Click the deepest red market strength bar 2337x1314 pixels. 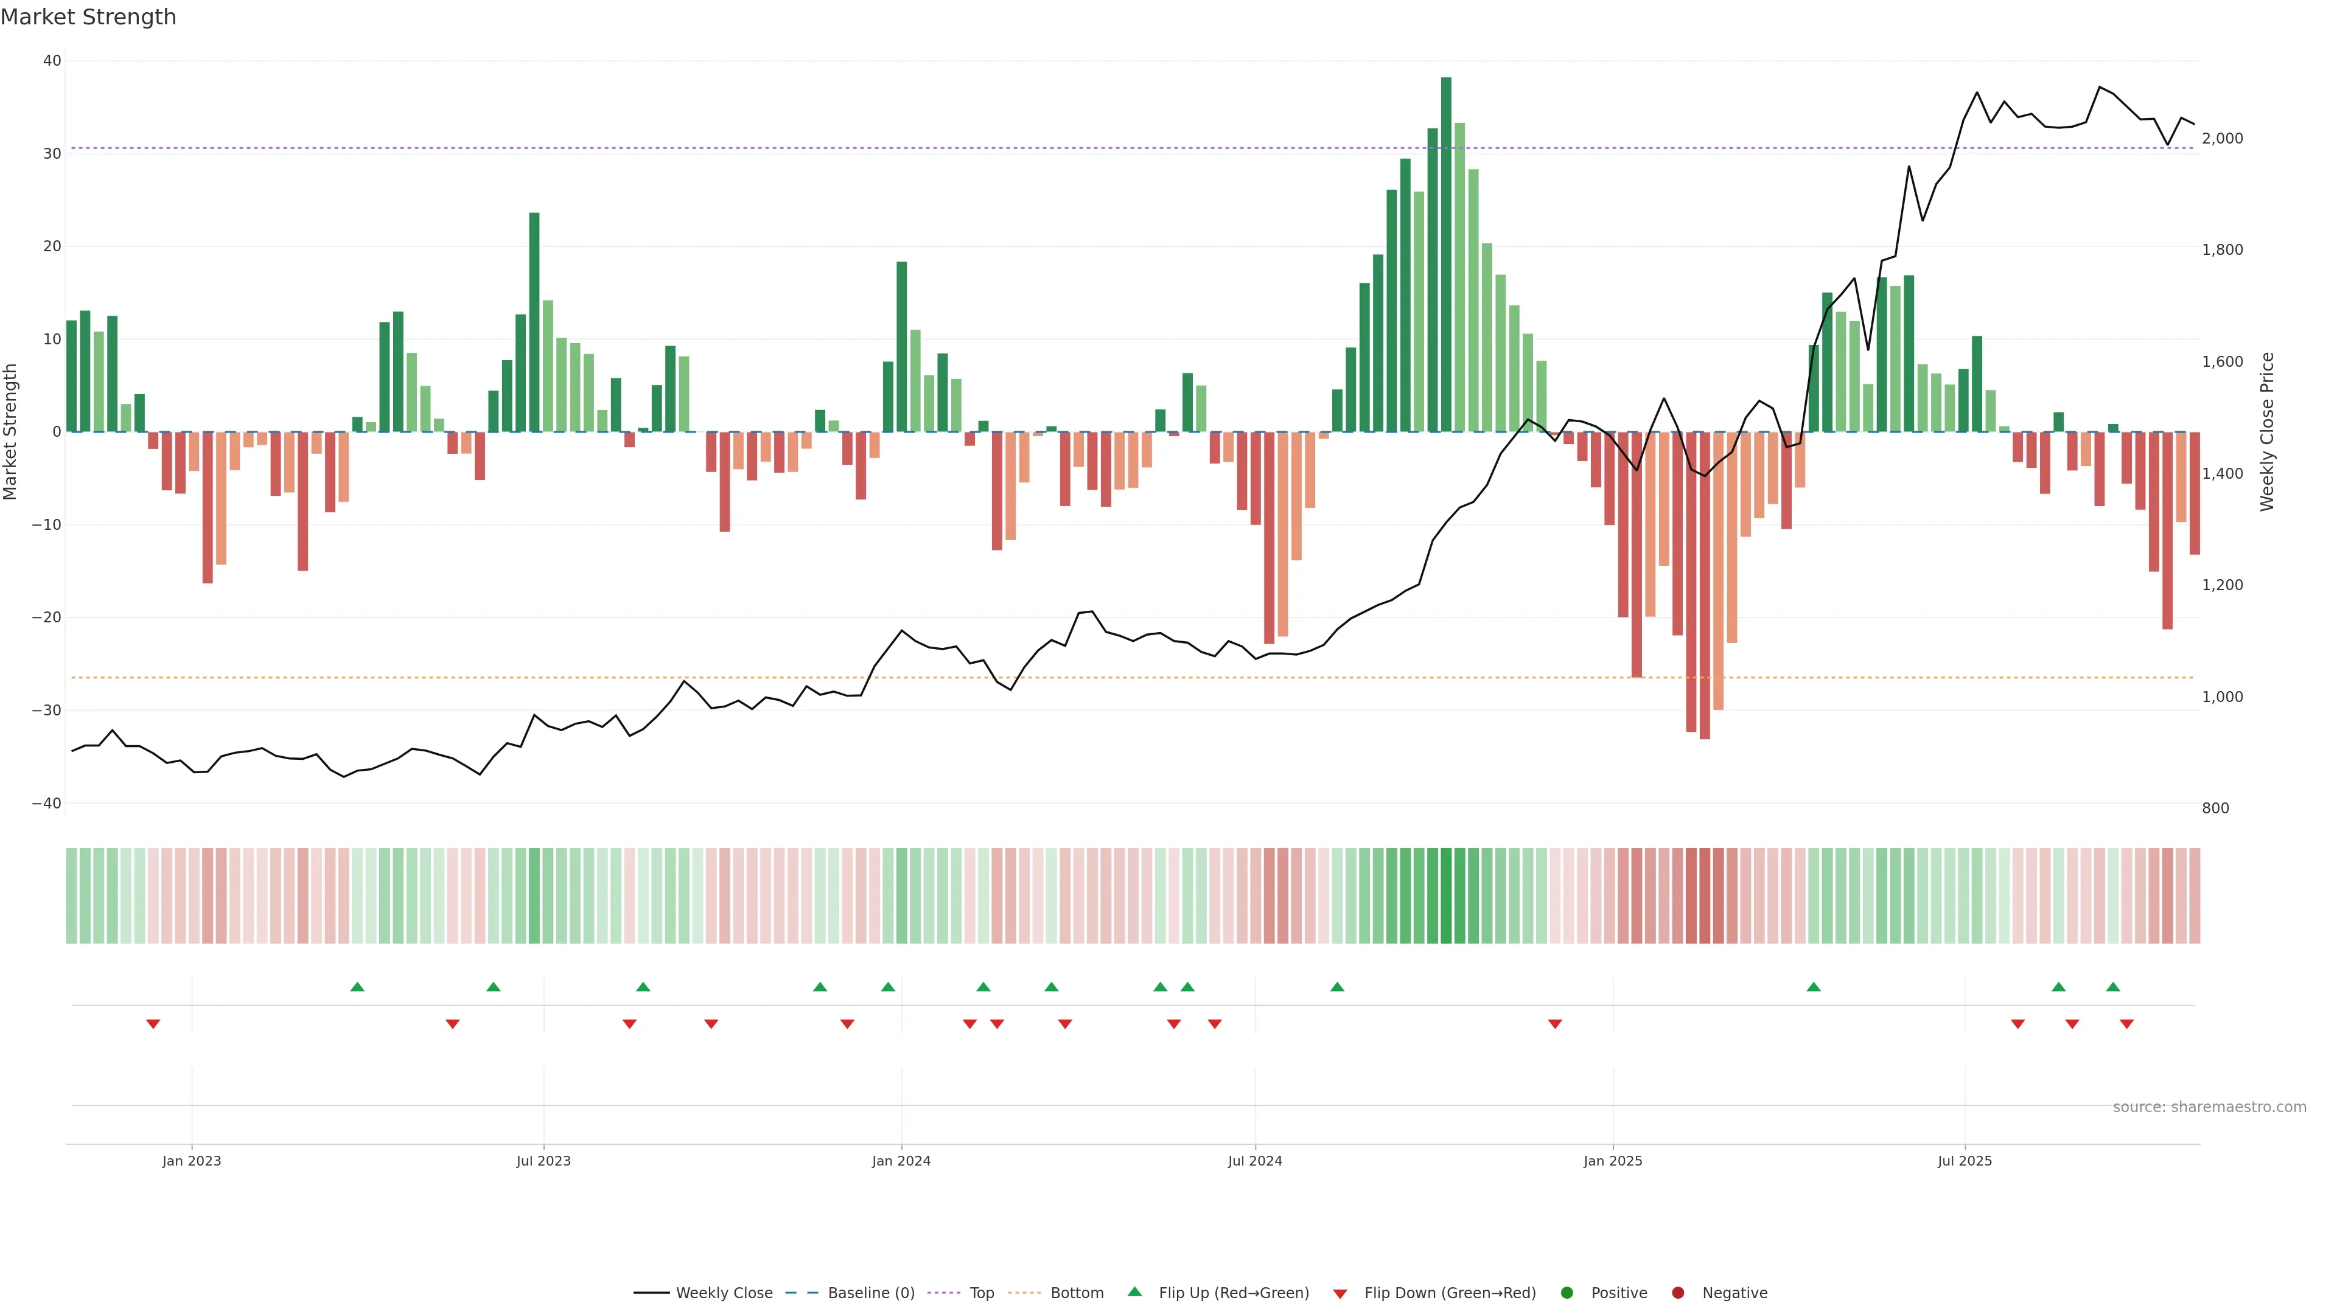point(1705,585)
